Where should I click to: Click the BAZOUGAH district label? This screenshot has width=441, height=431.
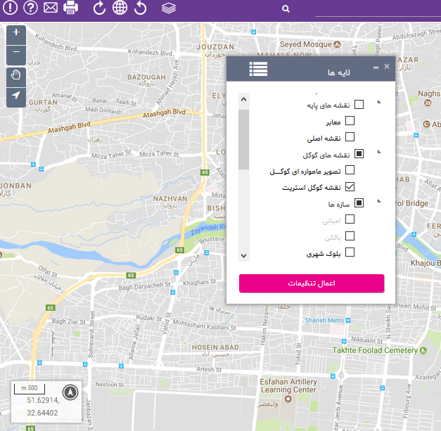pos(146,77)
